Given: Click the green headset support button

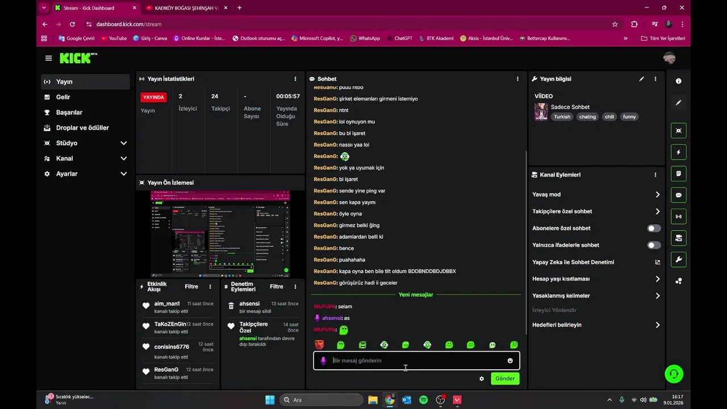Looking at the screenshot, I should [674, 374].
